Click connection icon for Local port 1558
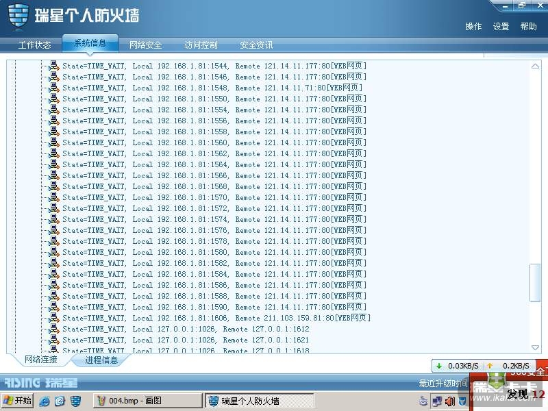The width and height of the screenshot is (548, 411). point(54,131)
